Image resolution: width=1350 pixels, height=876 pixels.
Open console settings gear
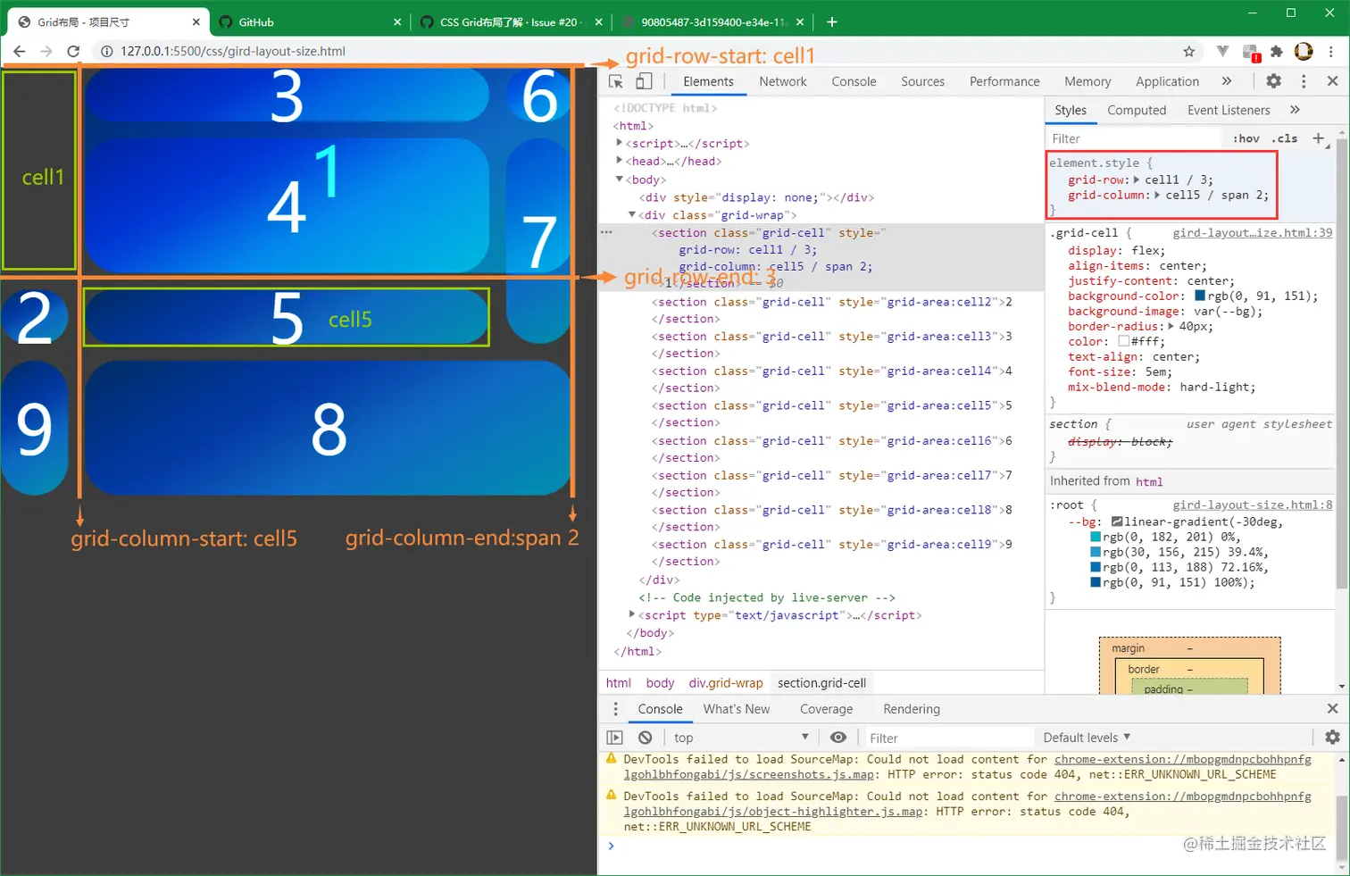click(1332, 738)
